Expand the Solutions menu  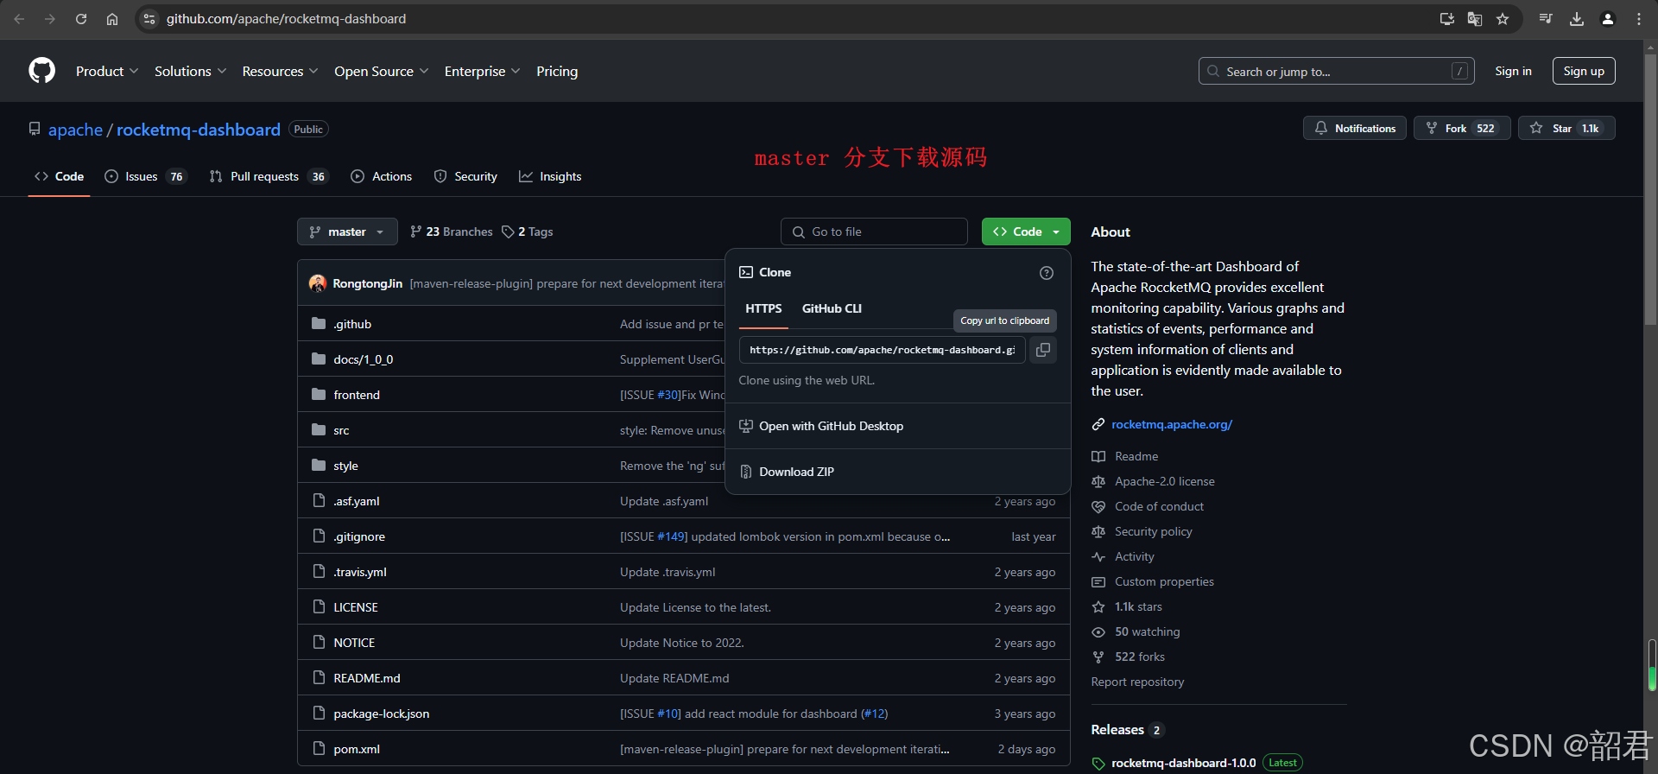(x=190, y=71)
